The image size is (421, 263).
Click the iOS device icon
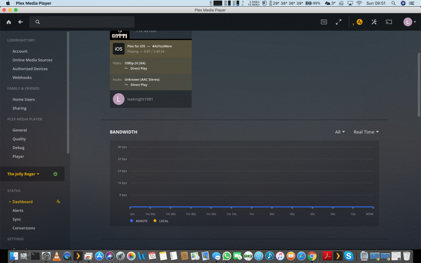[x=118, y=49]
